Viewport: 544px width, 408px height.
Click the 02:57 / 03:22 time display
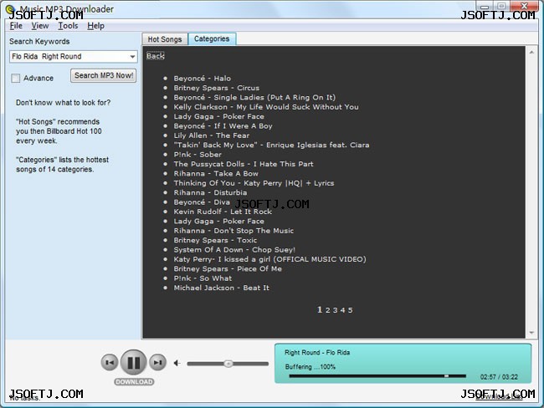click(x=499, y=377)
